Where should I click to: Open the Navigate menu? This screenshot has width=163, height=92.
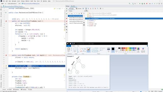14,1
